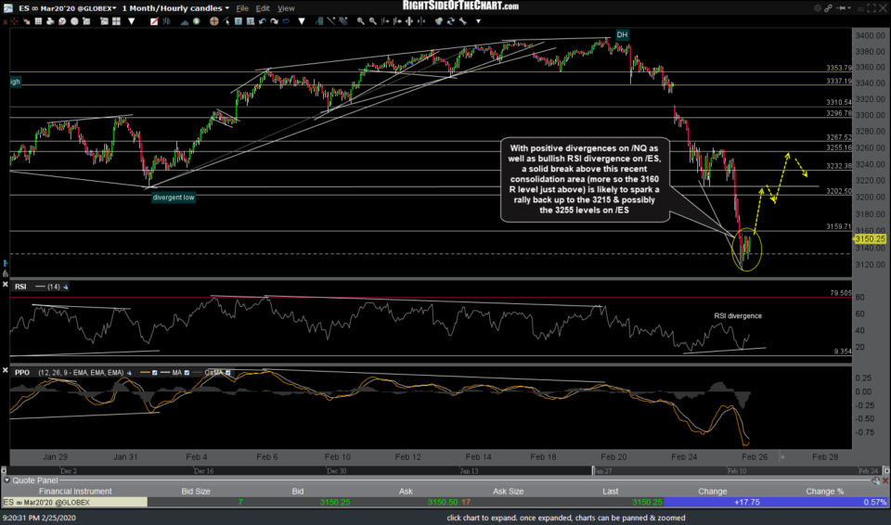This screenshot has height=525, width=891.
Task: Click the Last column header
Action: 611,492
